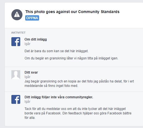This screenshot has height=128, width=143.
Task: Click the warning triangle icon
Action: (17, 15)
